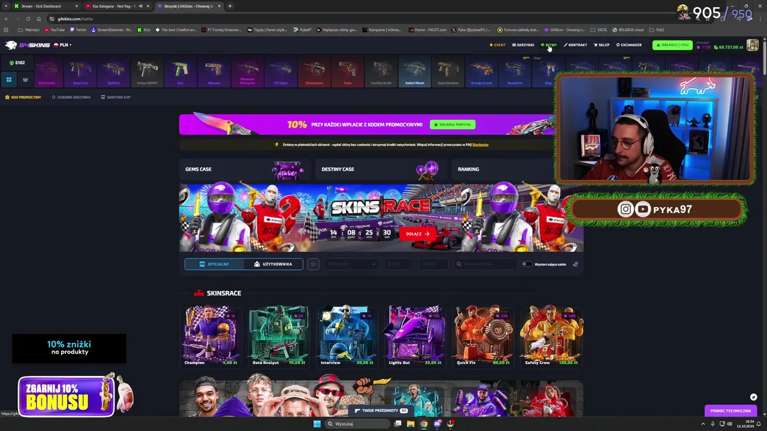Viewport: 767px width, 431px height.
Task: Click the Phantom Disruptor live drop
Action: click(247, 72)
